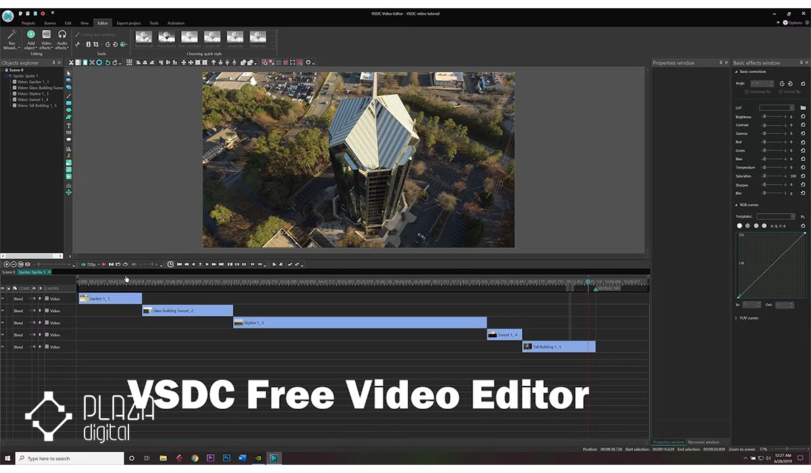The width and height of the screenshot is (811, 473).
Task: Click the Add object green plus icon
Action: pyautogui.click(x=30, y=34)
